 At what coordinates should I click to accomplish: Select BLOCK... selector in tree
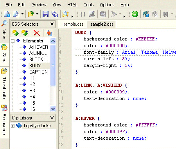coord(38,60)
